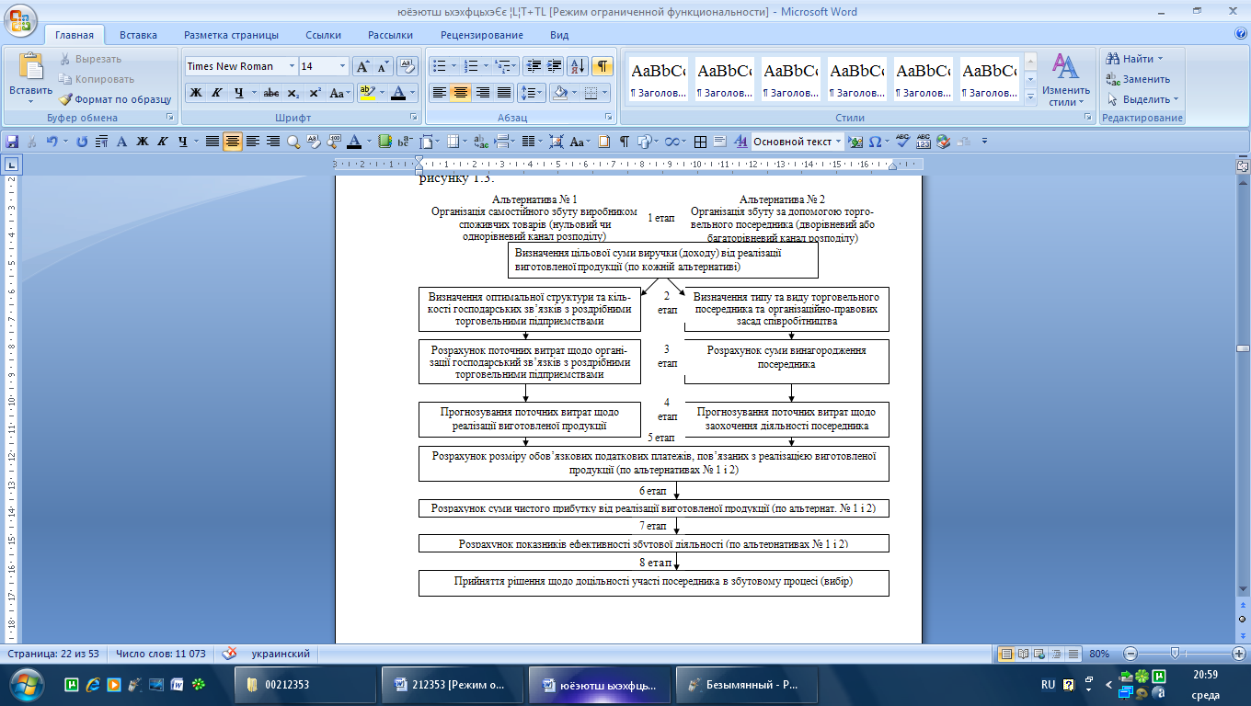Click the Вставить paste clipboard icon
This screenshot has width=1251, height=706.
[x=31, y=67]
